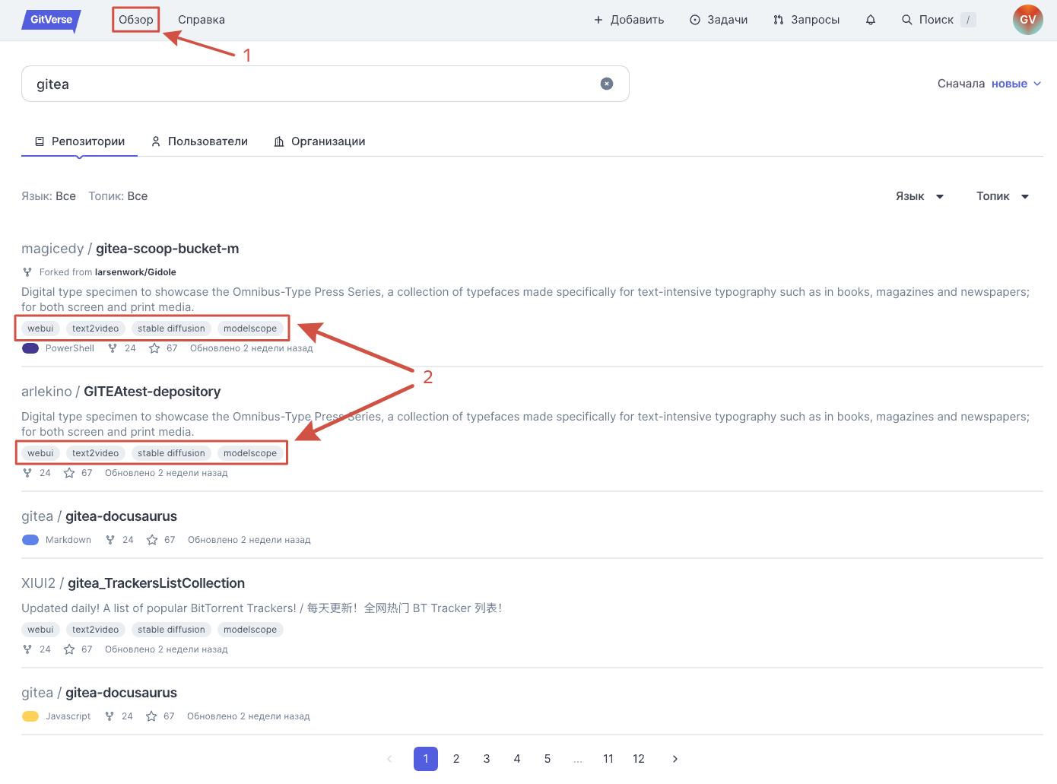
Task: Click webui tag in GITEAtest-depository
Action: click(40, 453)
